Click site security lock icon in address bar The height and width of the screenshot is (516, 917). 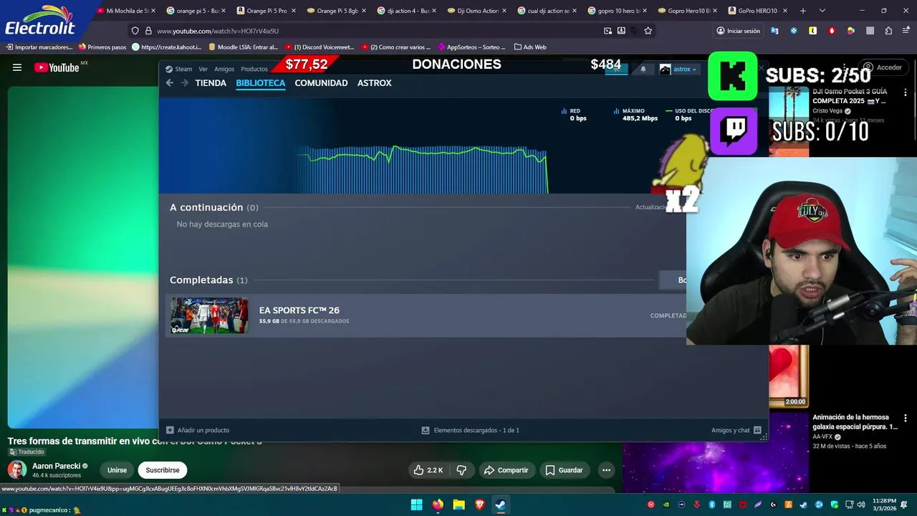pos(148,31)
